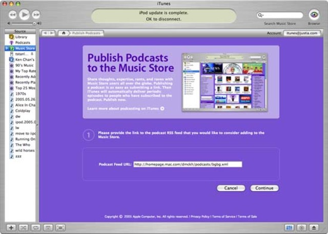Open the equalizer window button
This screenshot has width=328, height=234.
pyautogui.click(x=289, y=228)
